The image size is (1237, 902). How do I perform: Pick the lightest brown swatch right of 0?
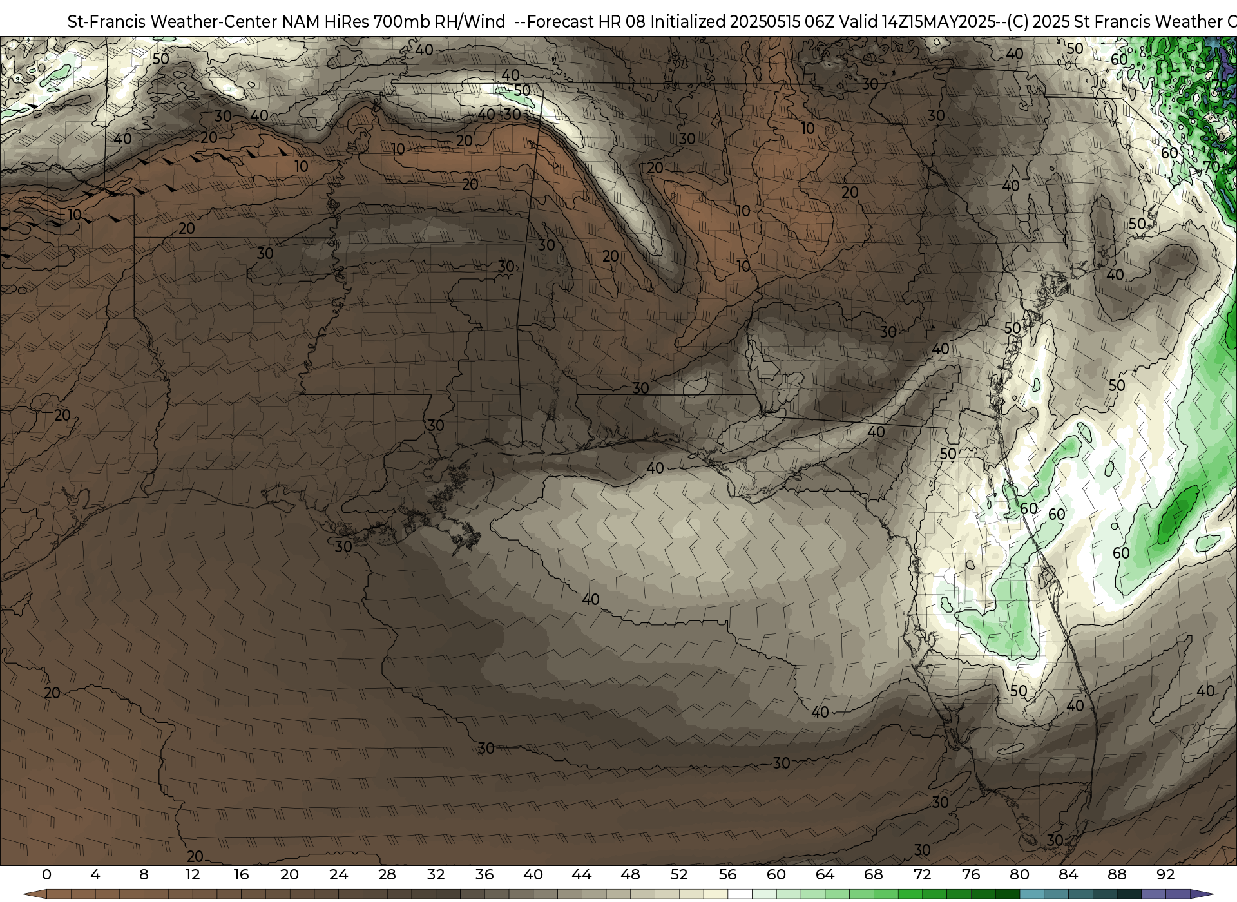coord(59,894)
